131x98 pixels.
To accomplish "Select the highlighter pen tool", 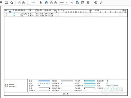I will (x=101, y=3).
